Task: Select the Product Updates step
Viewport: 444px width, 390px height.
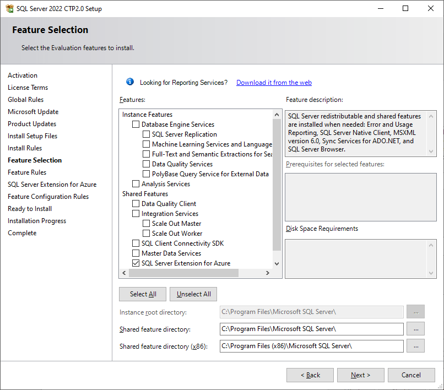Action: pyautogui.click(x=32, y=124)
